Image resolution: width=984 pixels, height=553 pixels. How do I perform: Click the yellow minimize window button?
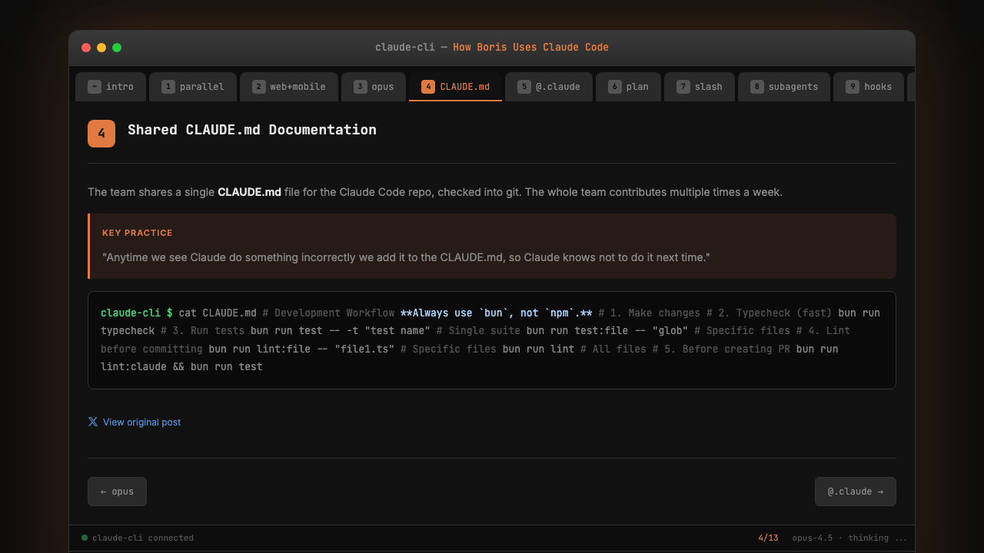[x=101, y=48]
